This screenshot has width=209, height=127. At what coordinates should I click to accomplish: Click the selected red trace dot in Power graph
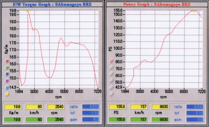tap(111, 61)
